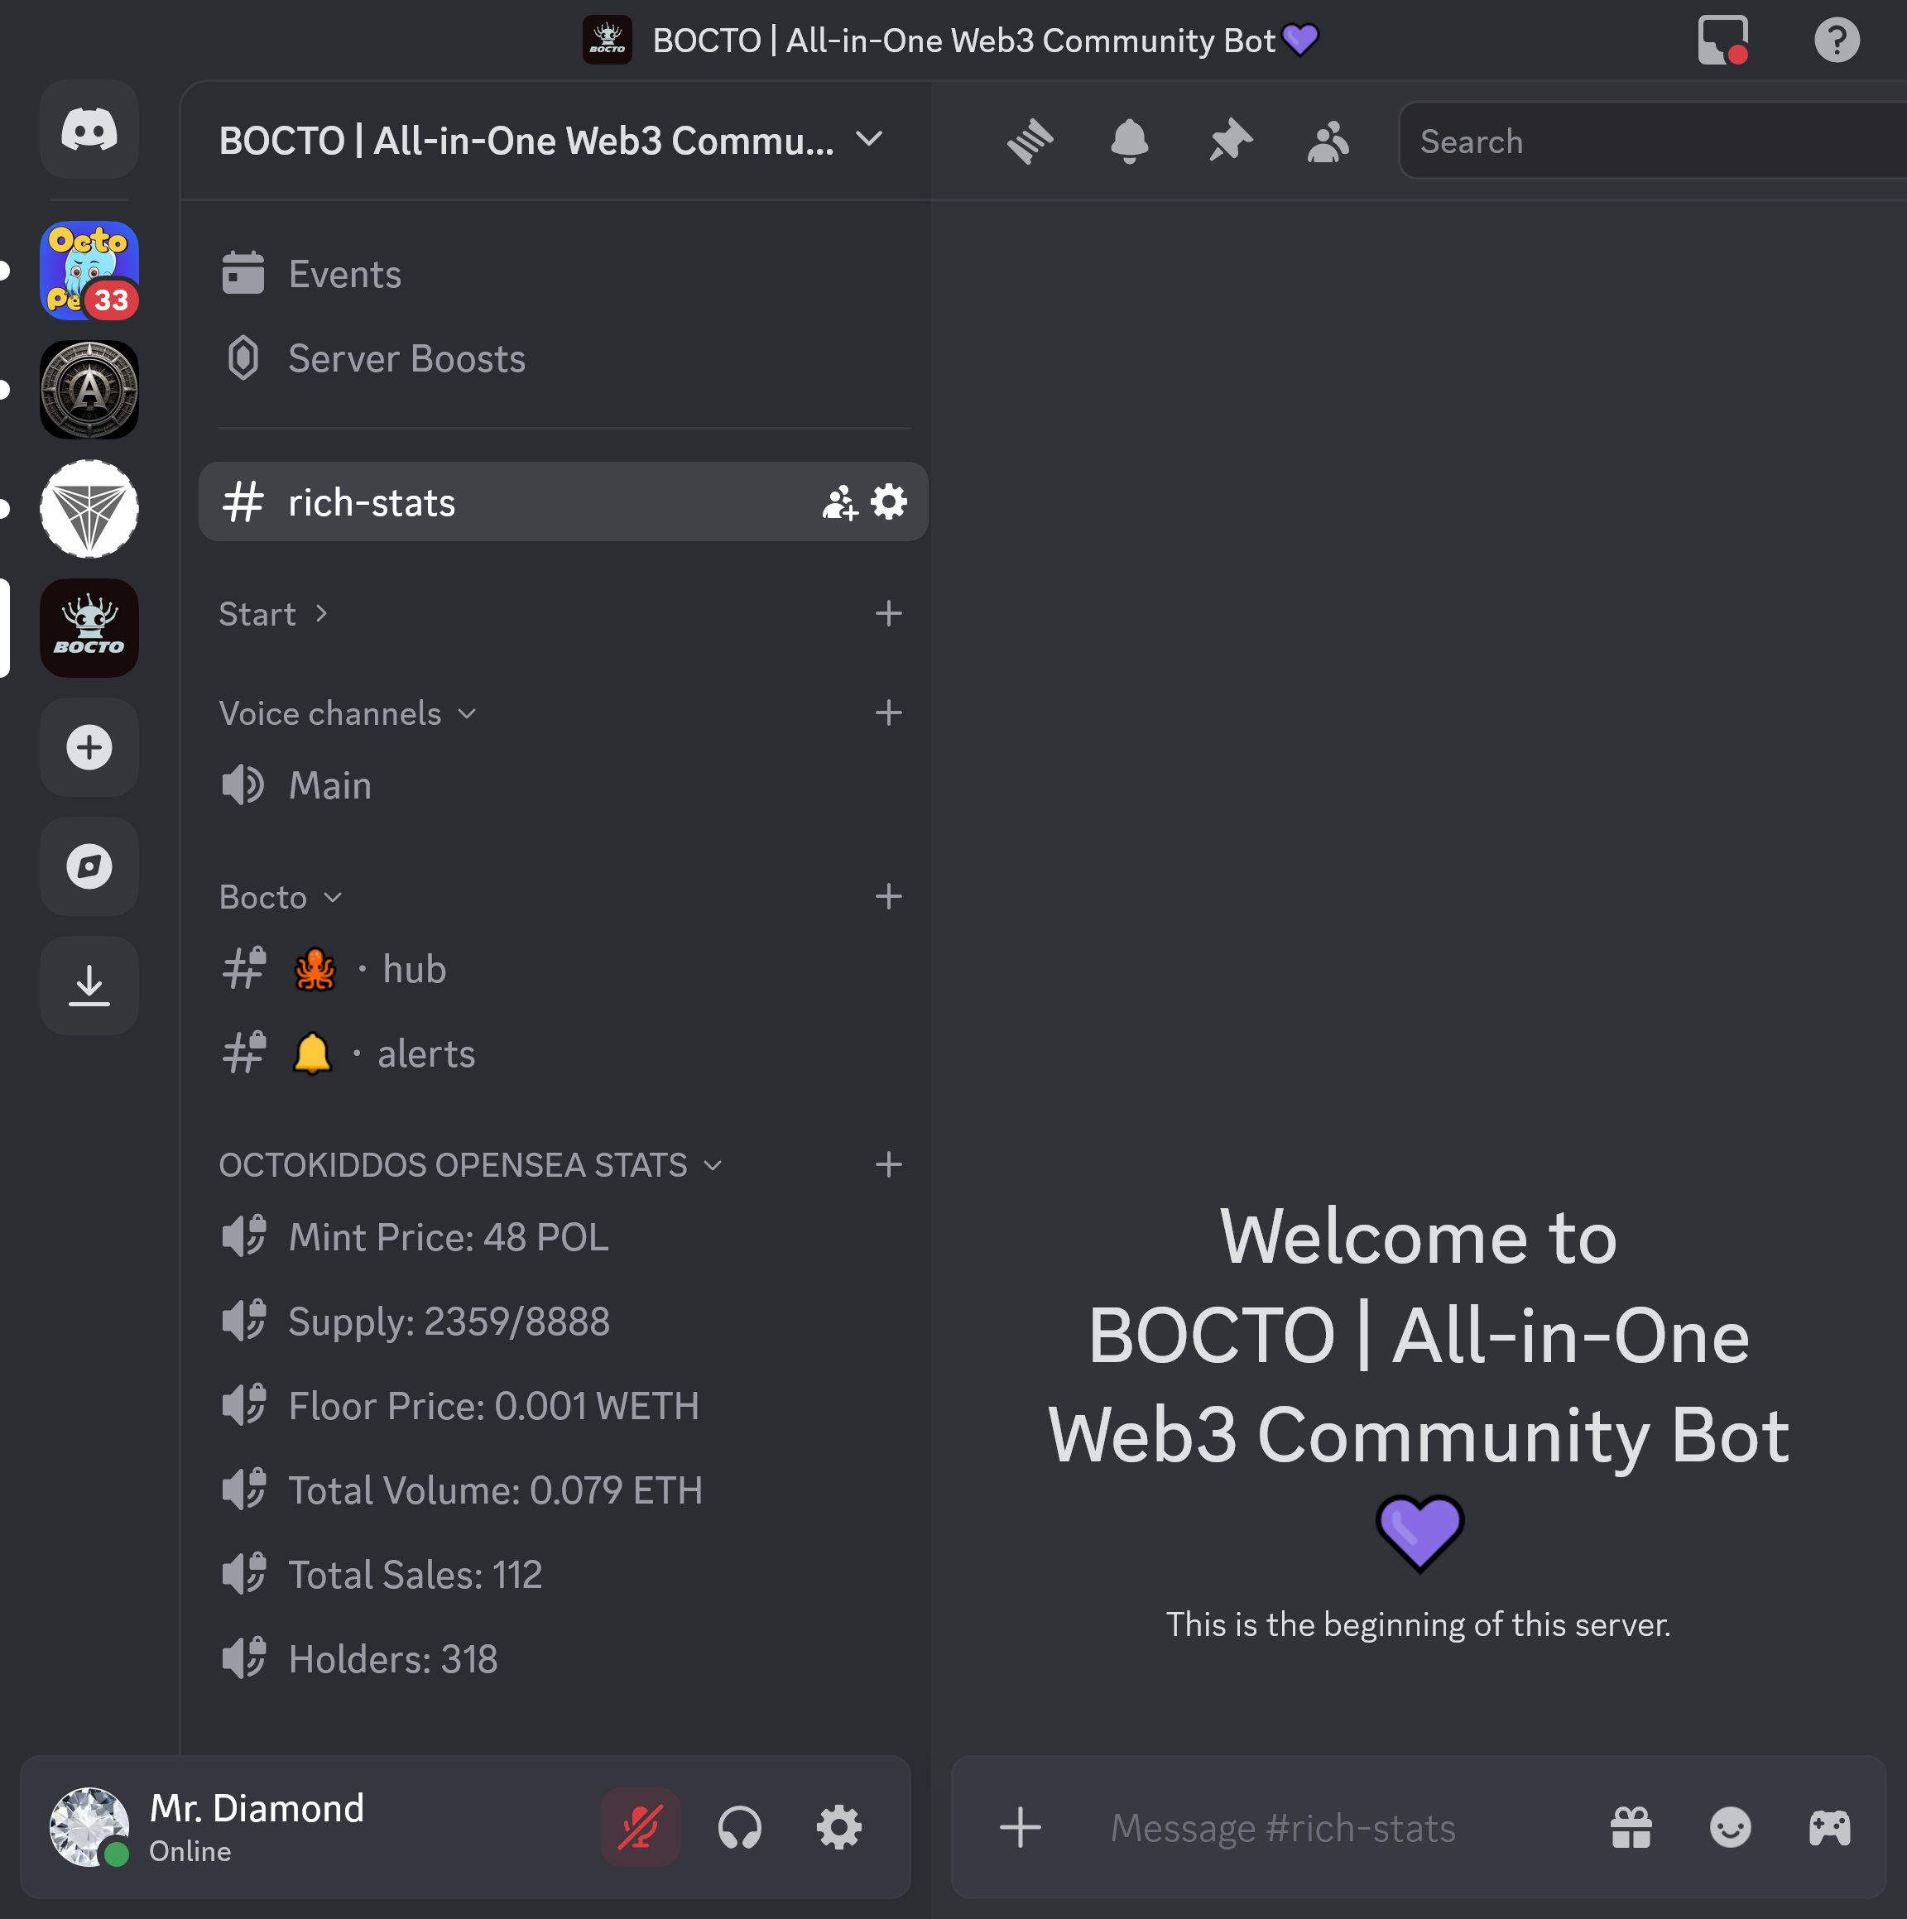Image resolution: width=1907 pixels, height=1919 pixels.
Task: Show pinned messages
Action: click(1228, 141)
